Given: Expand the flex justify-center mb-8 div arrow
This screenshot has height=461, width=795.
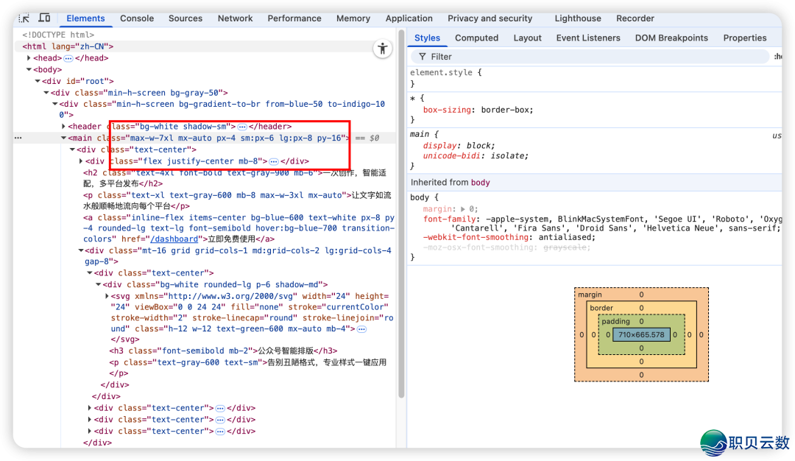Looking at the screenshot, I should coord(81,161).
